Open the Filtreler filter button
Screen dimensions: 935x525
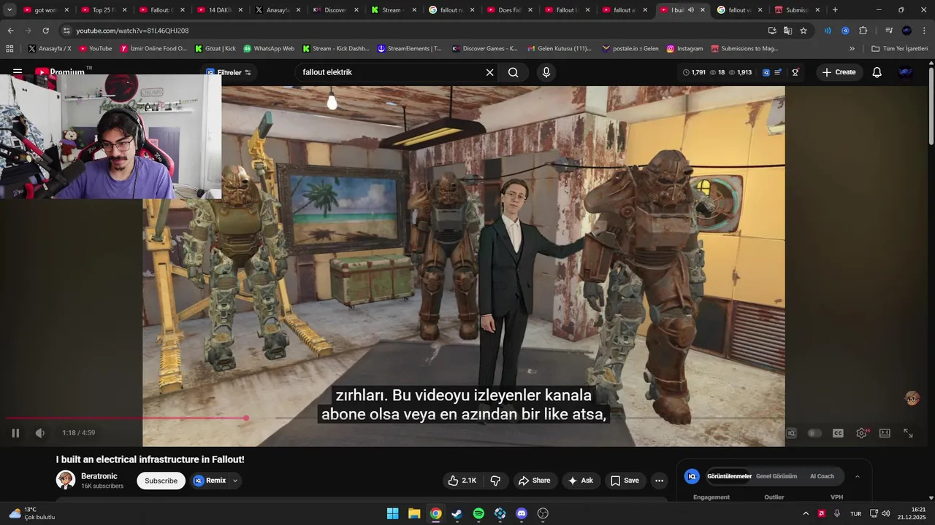point(228,72)
